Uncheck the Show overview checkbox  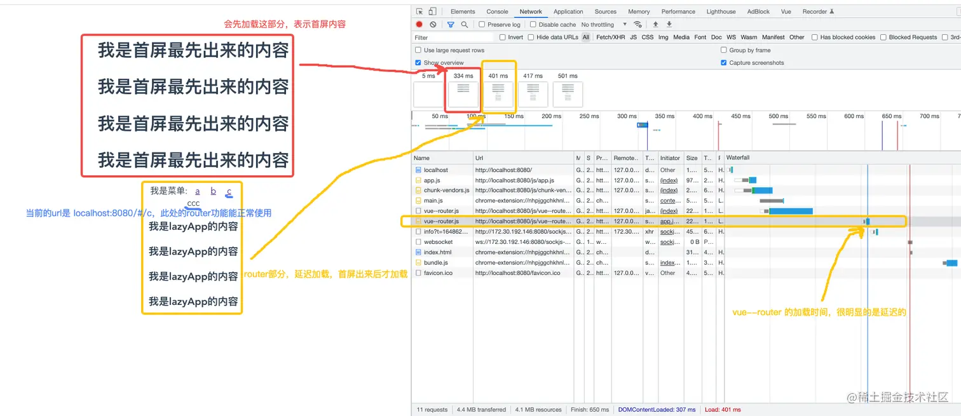(x=418, y=63)
